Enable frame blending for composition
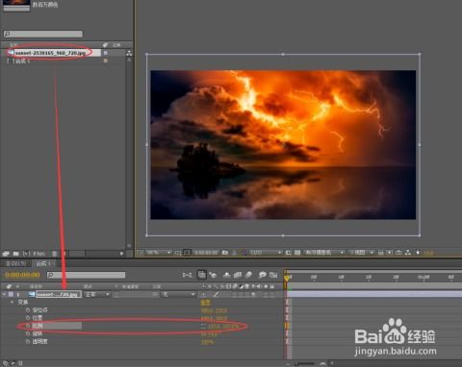This screenshot has width=462, height=367. point(238,275)
